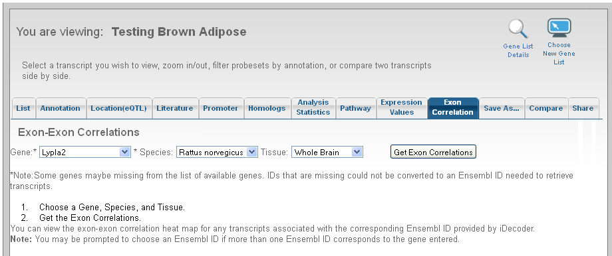
Task: Switch to Homologs tab
Action: tap(267, 108)
